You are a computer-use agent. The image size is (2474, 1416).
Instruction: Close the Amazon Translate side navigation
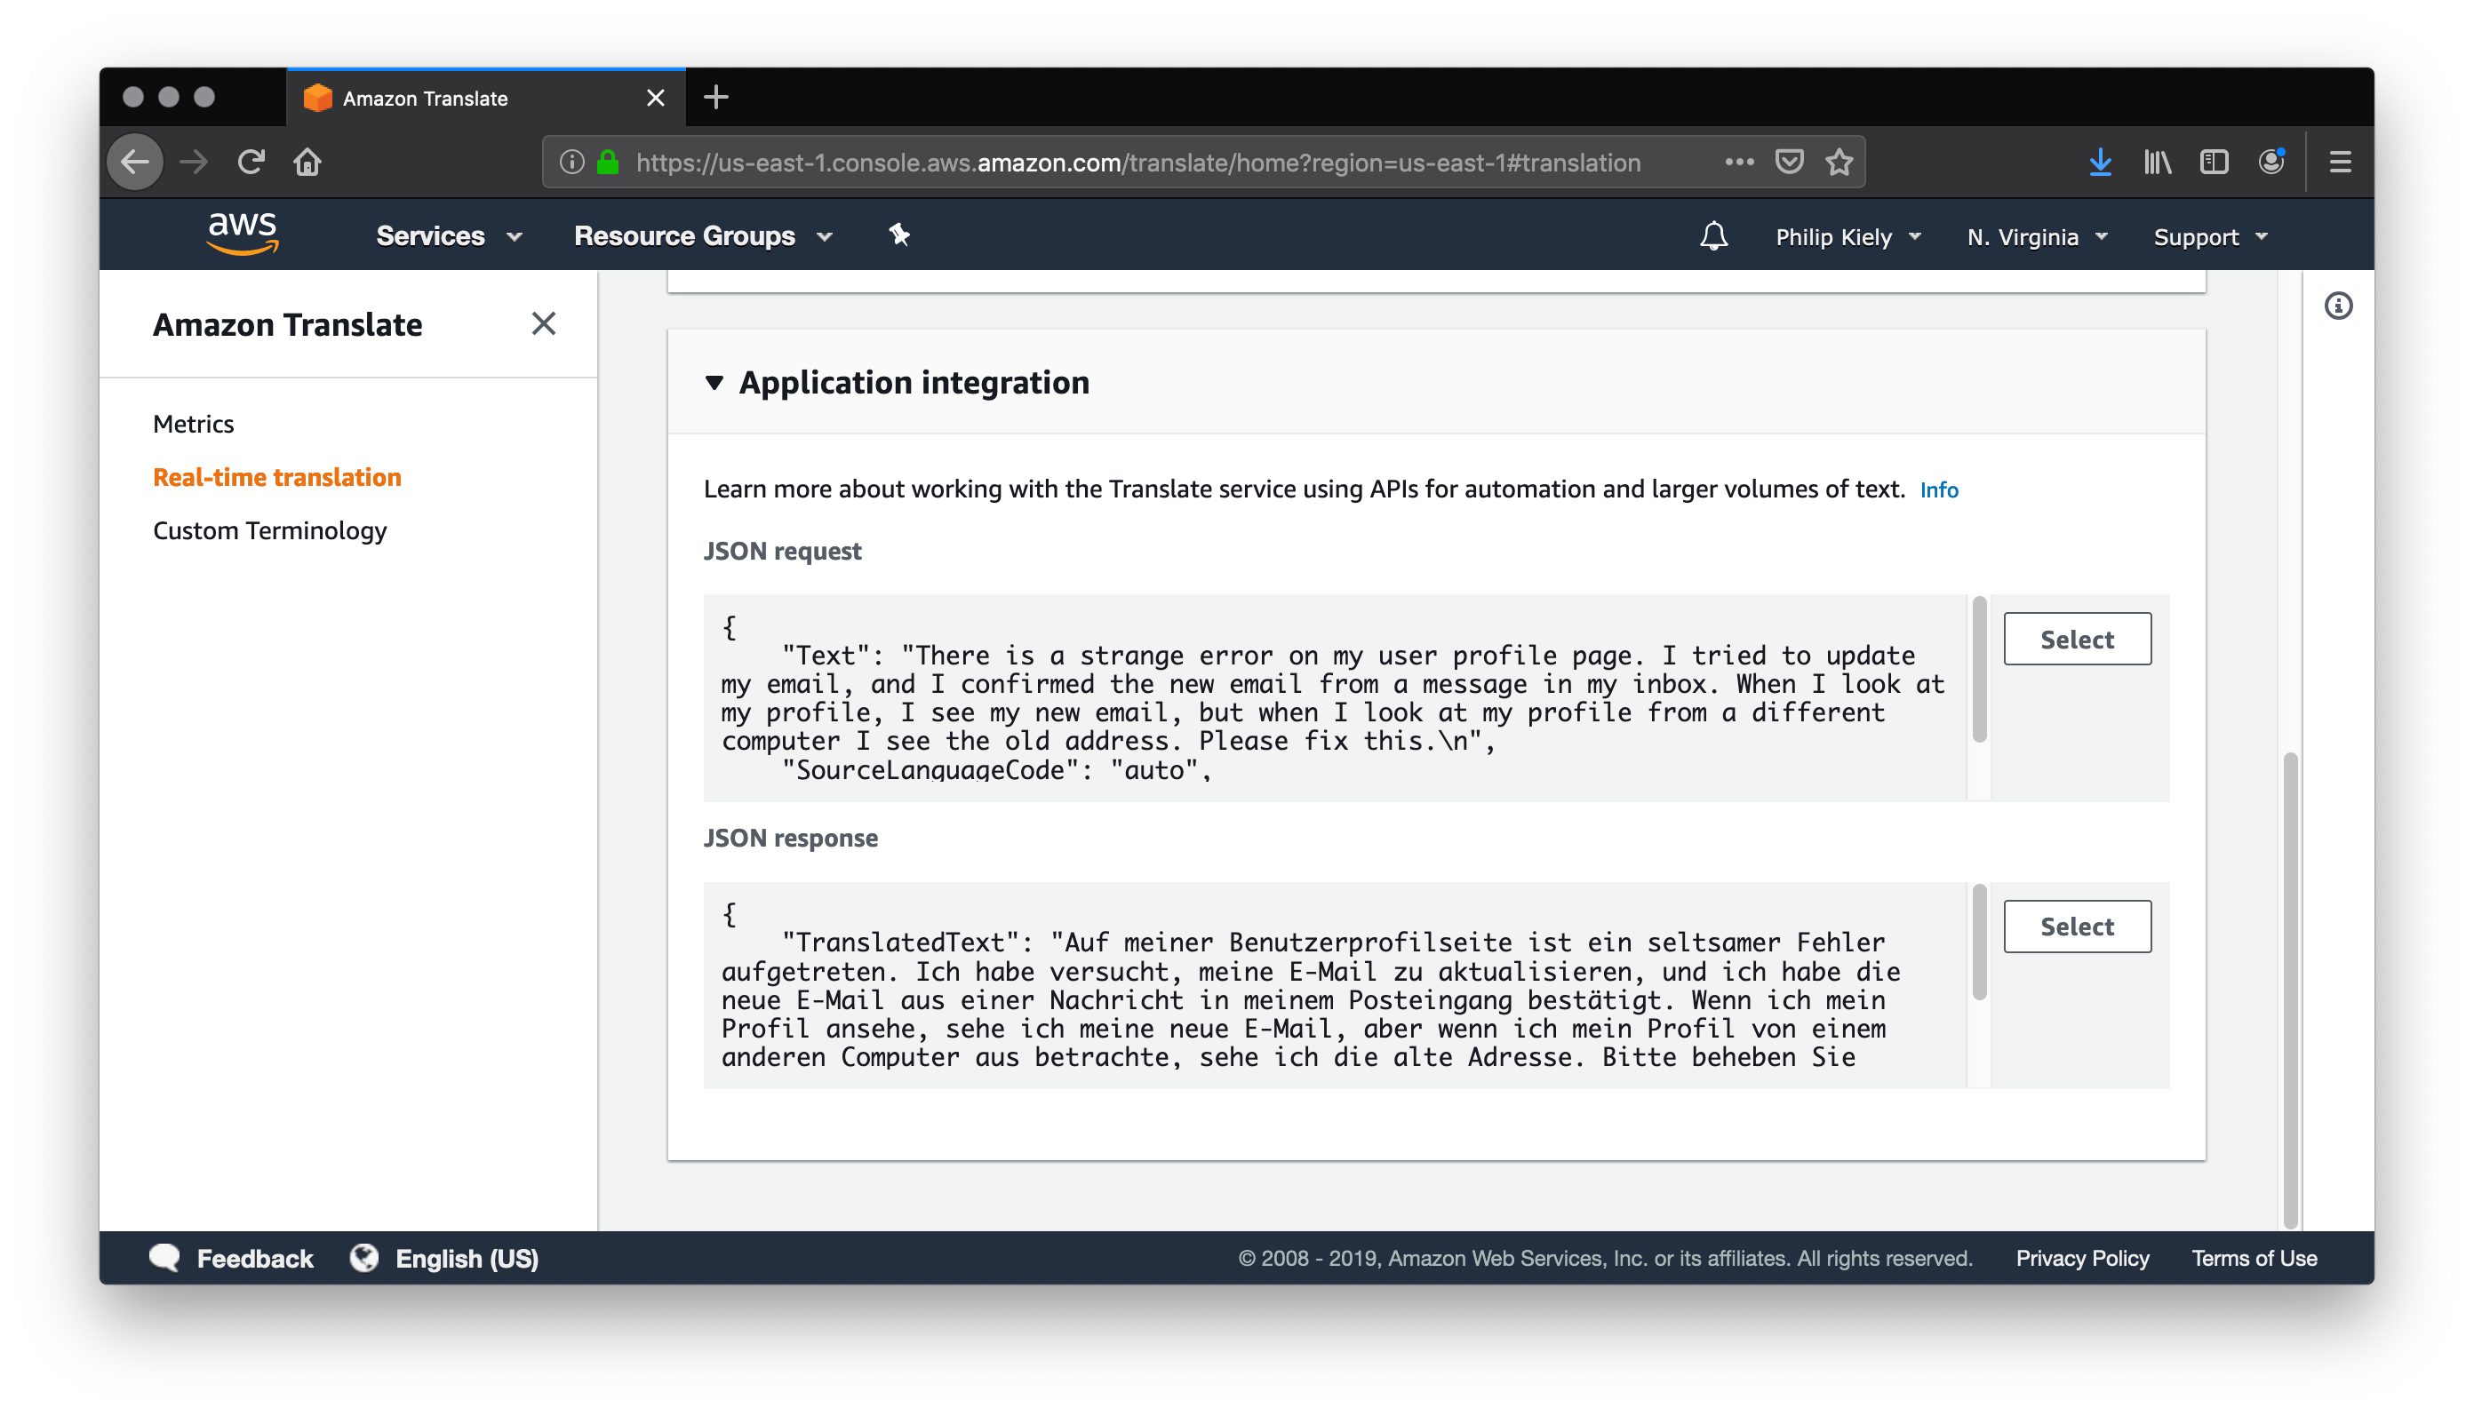pyautogui.click(x=544, y=324)
